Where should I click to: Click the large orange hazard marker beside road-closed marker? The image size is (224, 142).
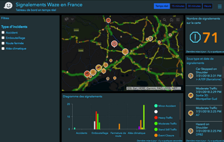pos(125,51)
